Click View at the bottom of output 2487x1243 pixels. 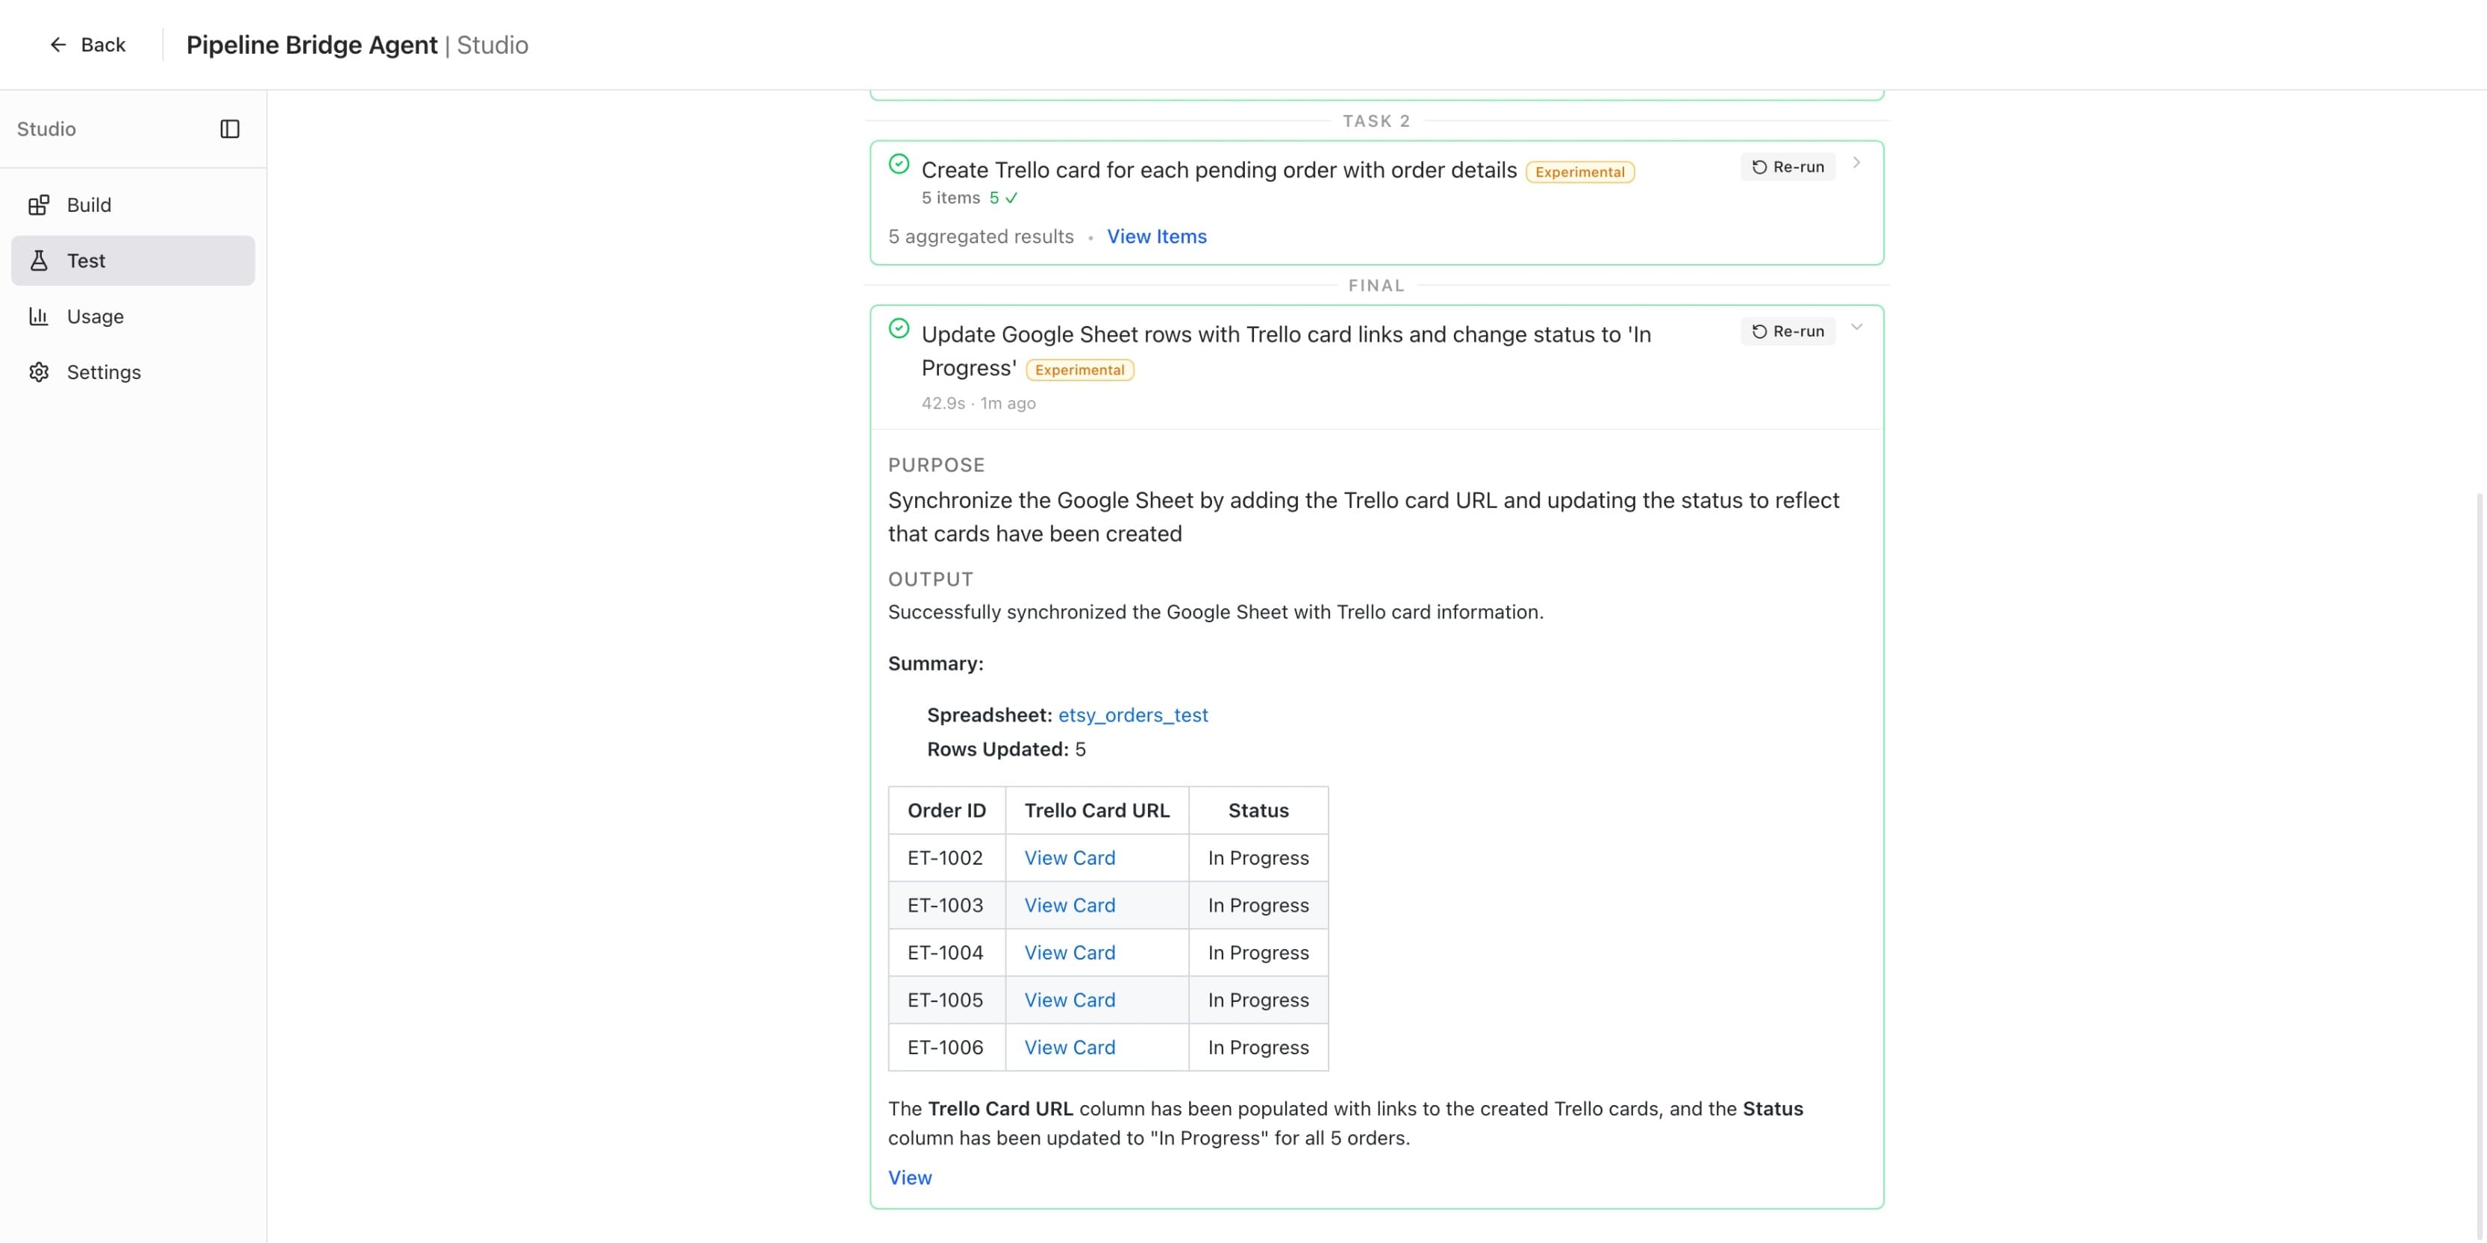908,1177
